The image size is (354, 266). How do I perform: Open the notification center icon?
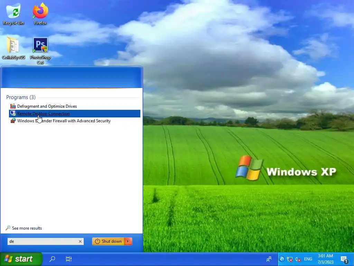click(344, 259)
